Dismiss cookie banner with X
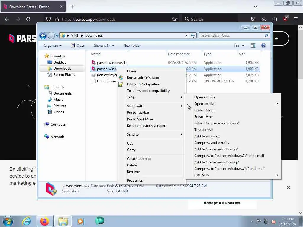303x227 pixels. 288,187
